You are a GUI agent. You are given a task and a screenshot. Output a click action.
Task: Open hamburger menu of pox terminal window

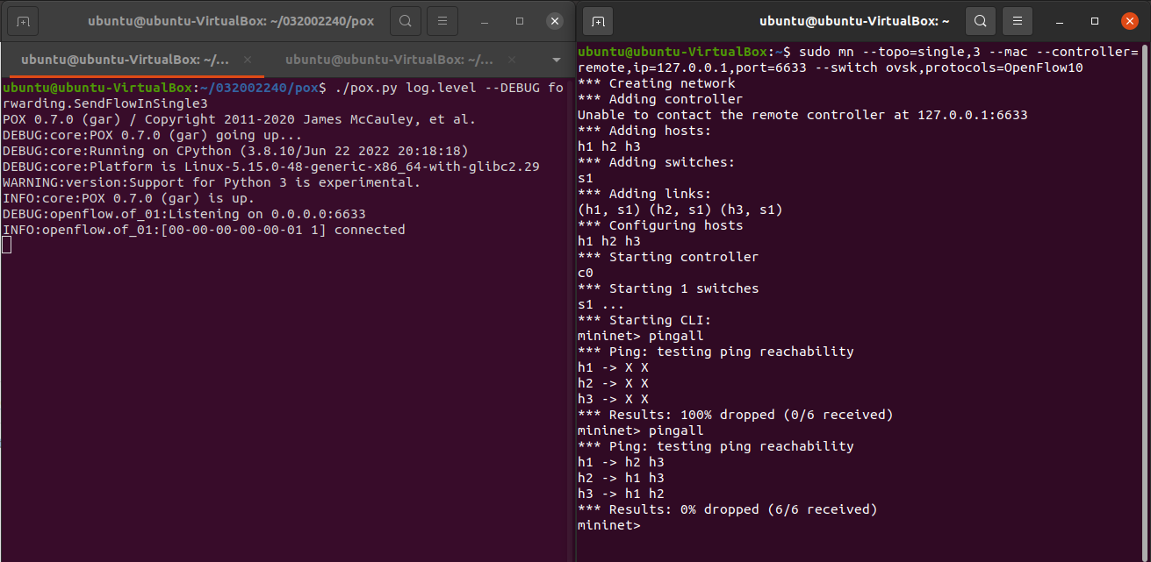pos(444,20)
